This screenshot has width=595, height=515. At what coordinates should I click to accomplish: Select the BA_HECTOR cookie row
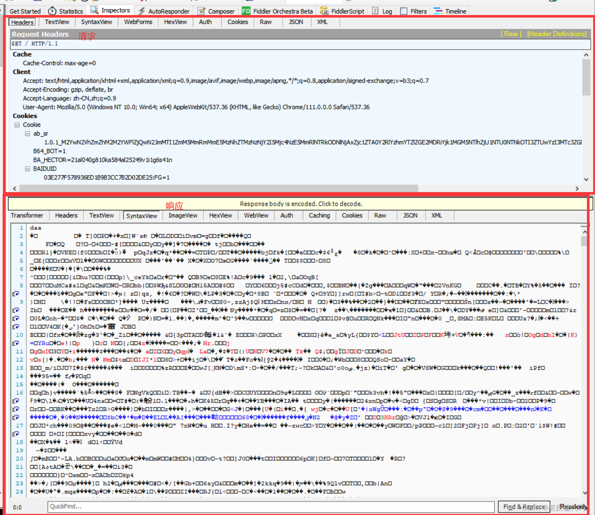(103, 160)
